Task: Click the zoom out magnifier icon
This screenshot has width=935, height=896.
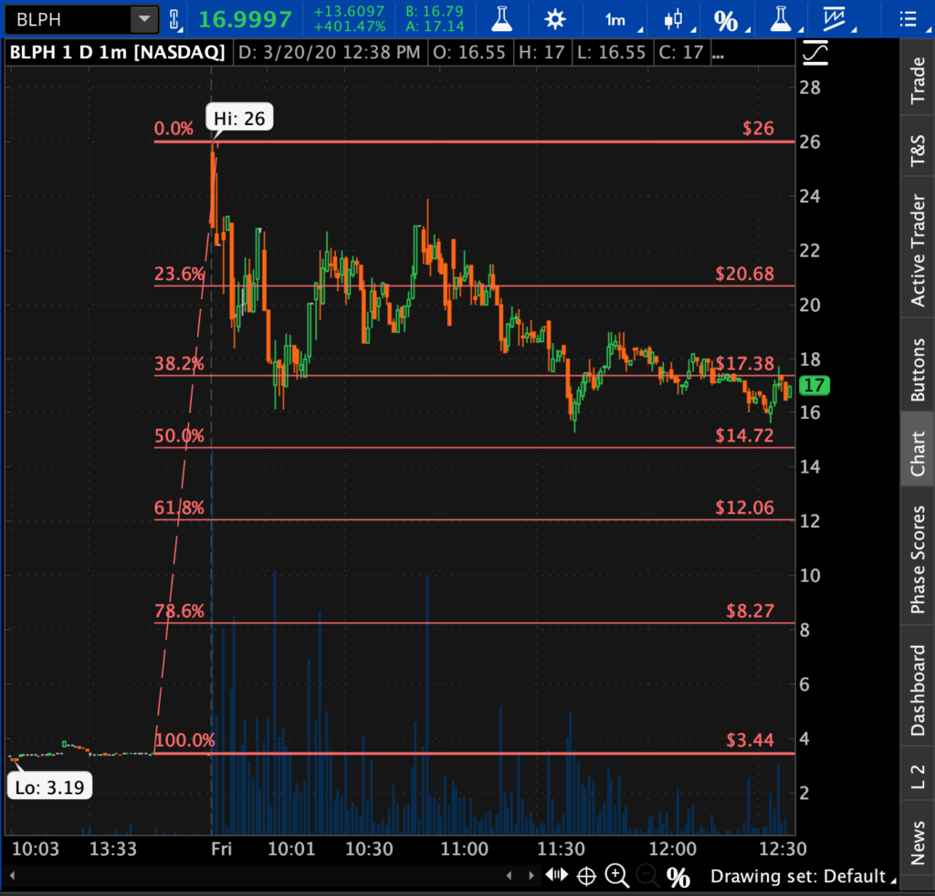Action: point(646,876)
